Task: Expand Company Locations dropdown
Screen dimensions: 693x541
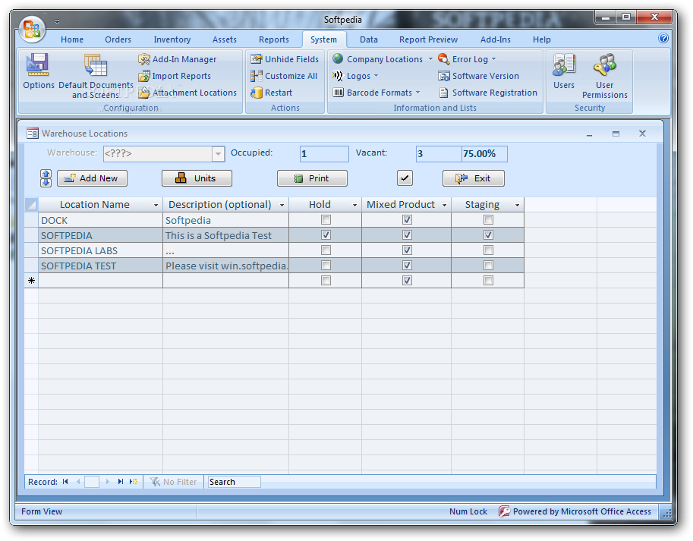Action: (430, 58)
